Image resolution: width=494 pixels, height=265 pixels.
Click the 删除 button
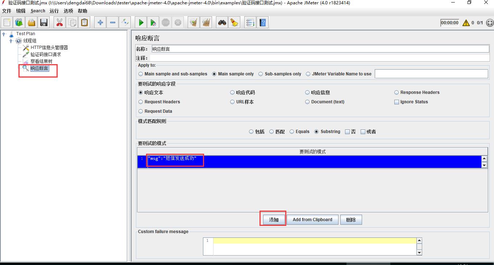[x=351, y=220]
